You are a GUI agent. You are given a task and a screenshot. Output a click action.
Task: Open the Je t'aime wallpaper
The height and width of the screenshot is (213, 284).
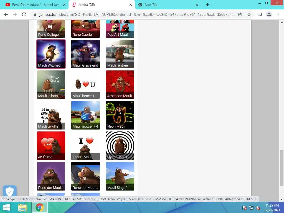(x=51, y=146)
